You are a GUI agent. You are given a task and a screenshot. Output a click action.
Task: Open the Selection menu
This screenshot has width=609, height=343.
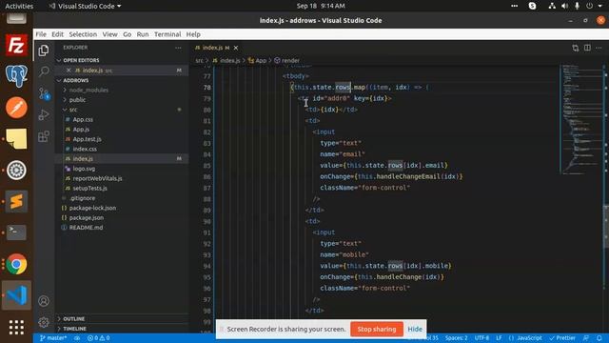[83, 34]
